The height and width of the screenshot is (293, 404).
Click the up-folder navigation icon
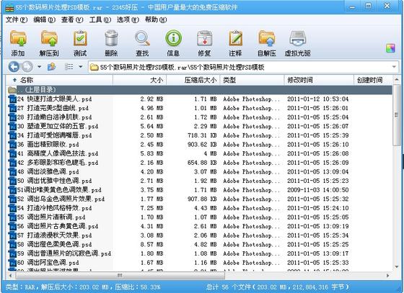(51, 67)
